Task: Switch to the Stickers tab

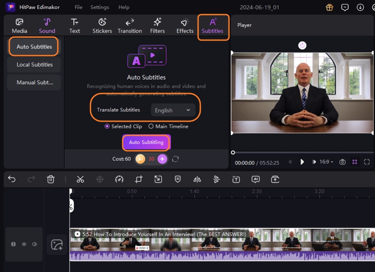Action: point(102,25)
